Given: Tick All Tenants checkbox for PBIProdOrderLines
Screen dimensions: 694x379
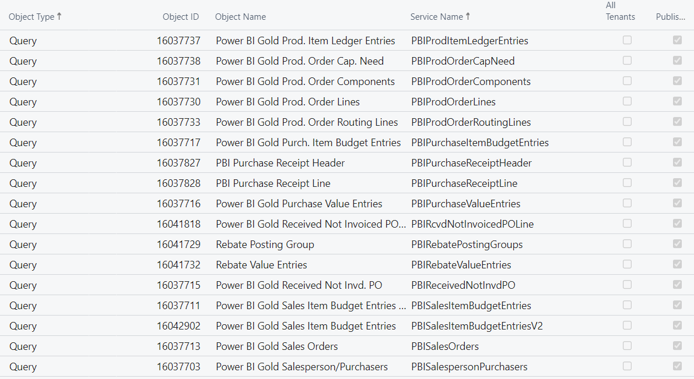Looking at the screenshot, I should point(627,101).
